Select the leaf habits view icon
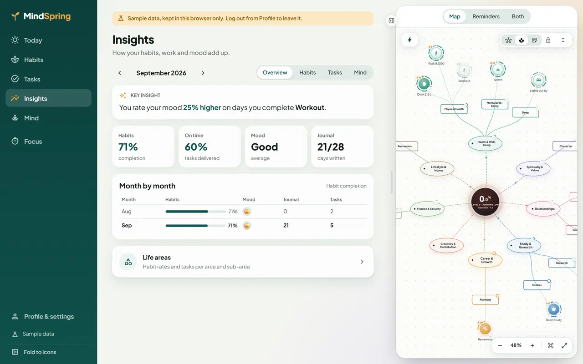 click(522, 40)
